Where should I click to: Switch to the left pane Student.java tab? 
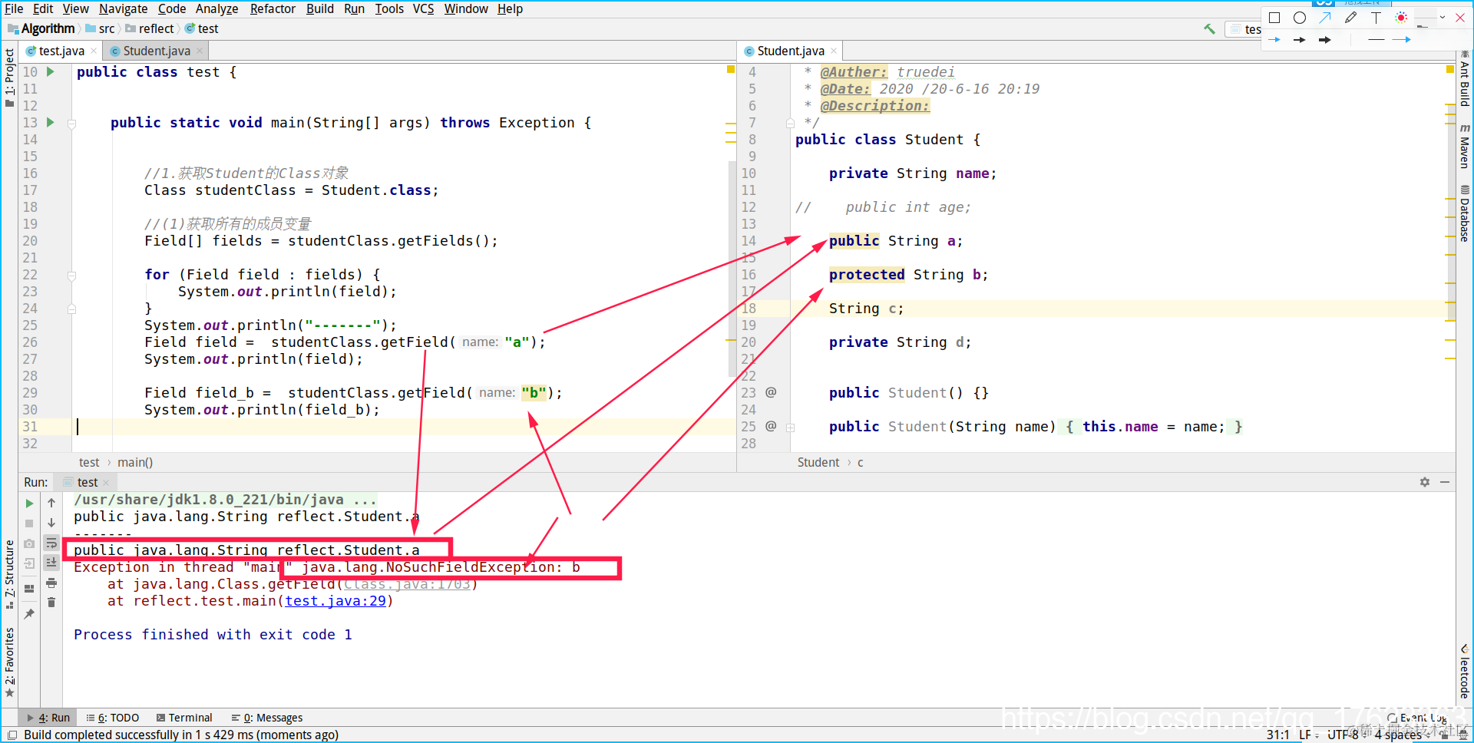tap(157, 51)
